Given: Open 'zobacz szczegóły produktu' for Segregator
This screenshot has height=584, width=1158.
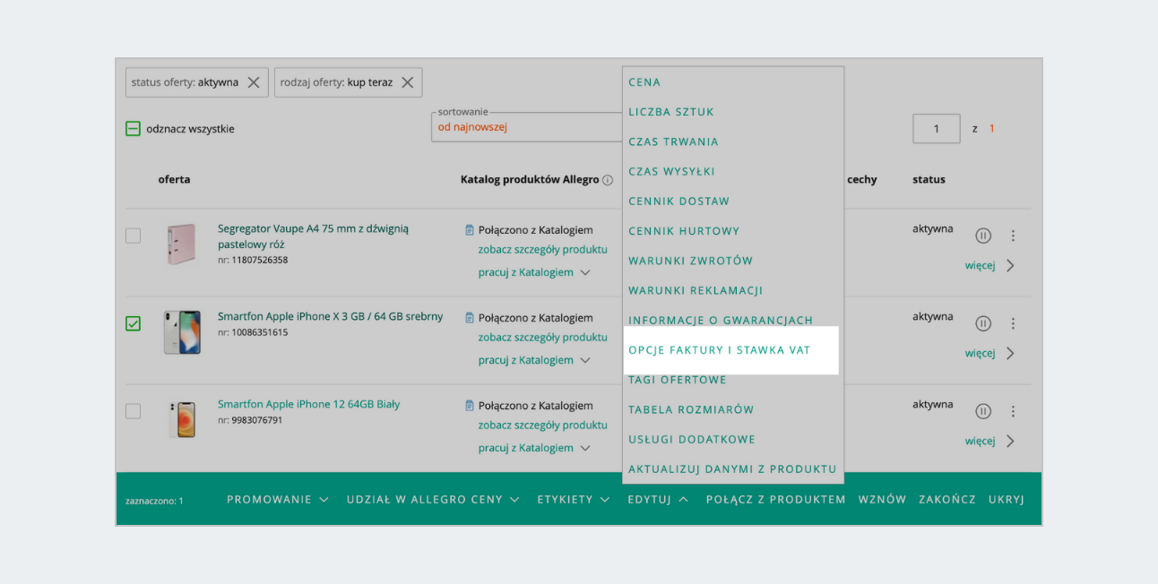Looking at the screenshot, I should (x=543, y=250).
